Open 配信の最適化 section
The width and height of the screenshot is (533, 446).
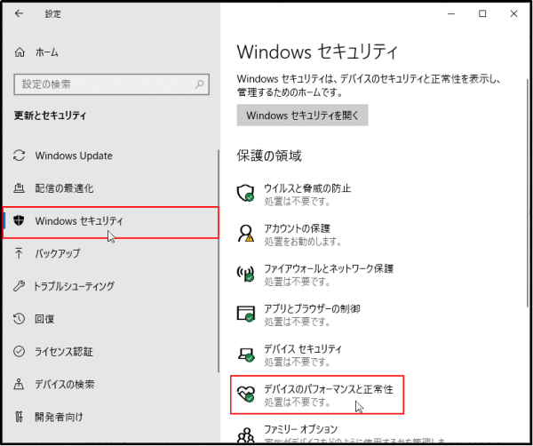64,188
